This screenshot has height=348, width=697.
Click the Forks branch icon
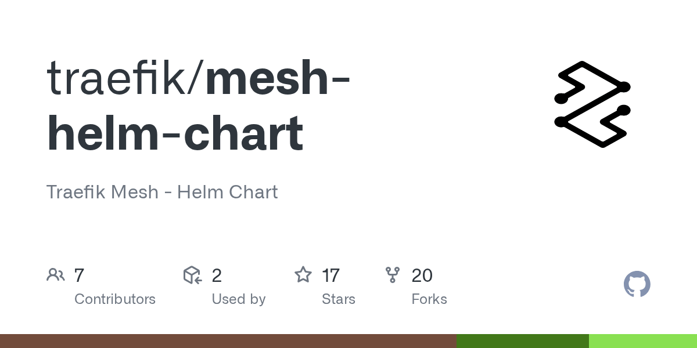pos(393,275)
